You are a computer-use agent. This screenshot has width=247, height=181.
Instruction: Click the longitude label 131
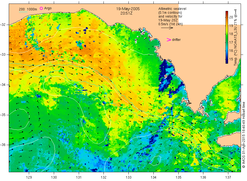point(79,177)
